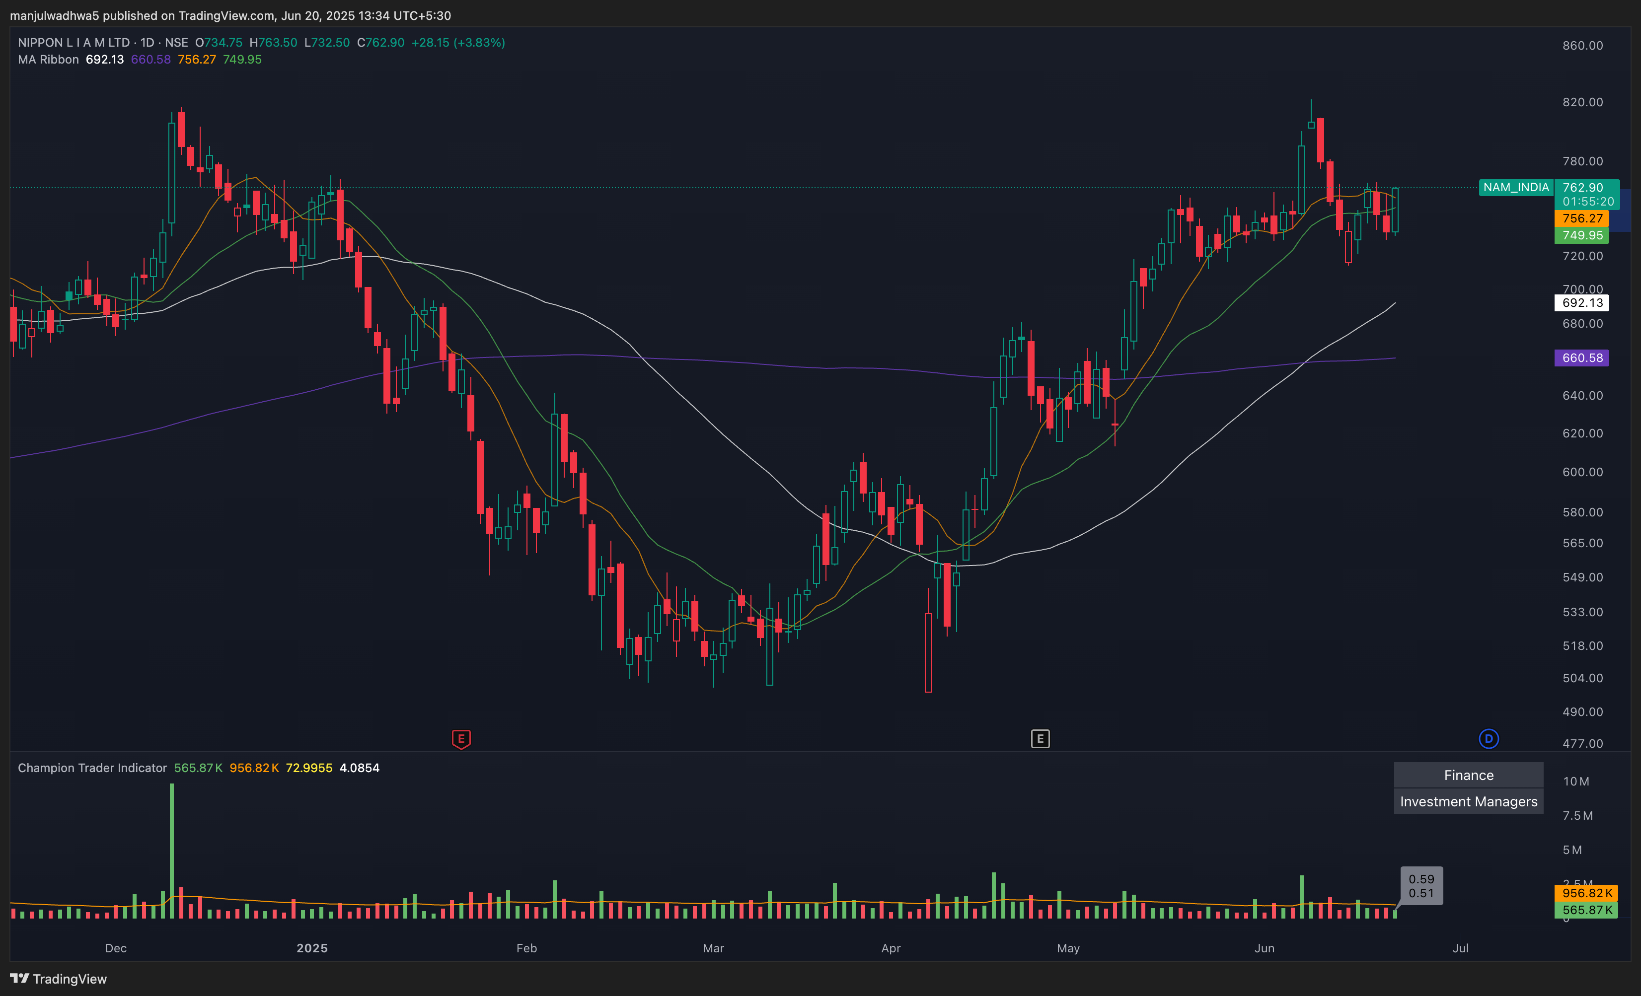Click the green 749.95 MA Ribbon legend value
1641x996 pixels.
242,59
